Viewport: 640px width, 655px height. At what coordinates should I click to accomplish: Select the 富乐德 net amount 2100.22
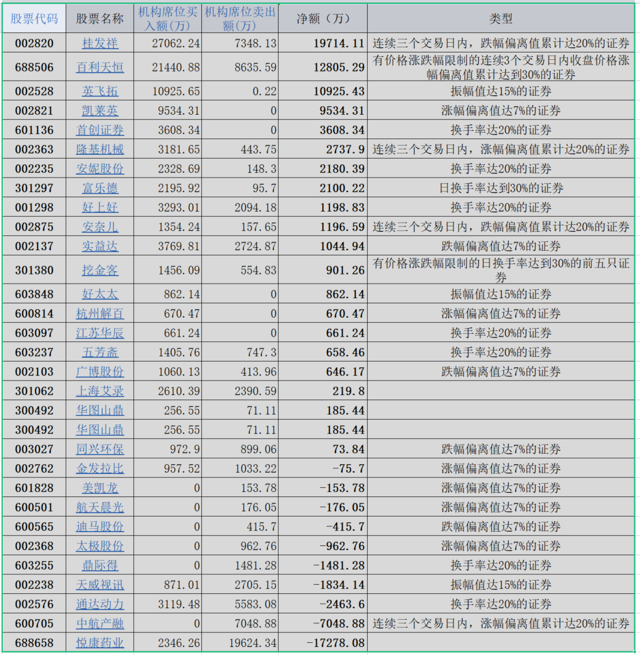[323, 188]
